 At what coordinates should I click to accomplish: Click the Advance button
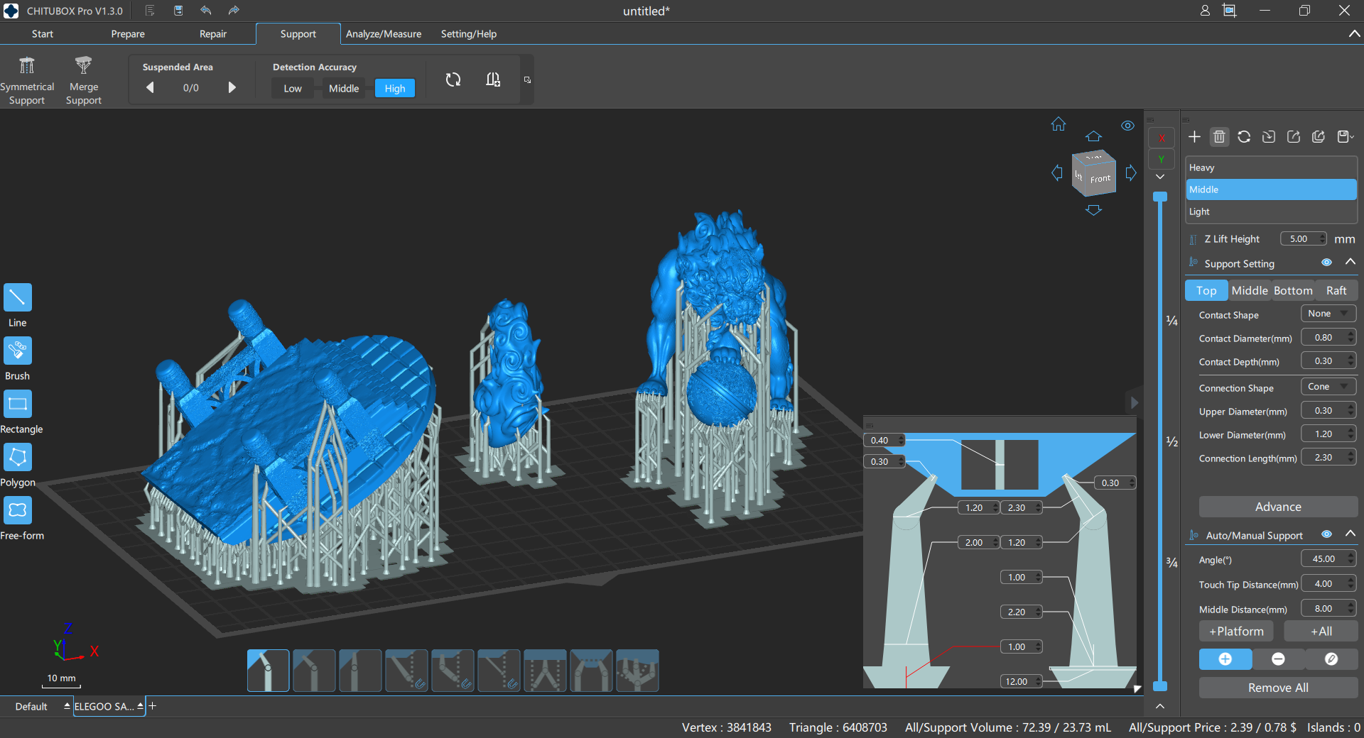click(1278, 507)
